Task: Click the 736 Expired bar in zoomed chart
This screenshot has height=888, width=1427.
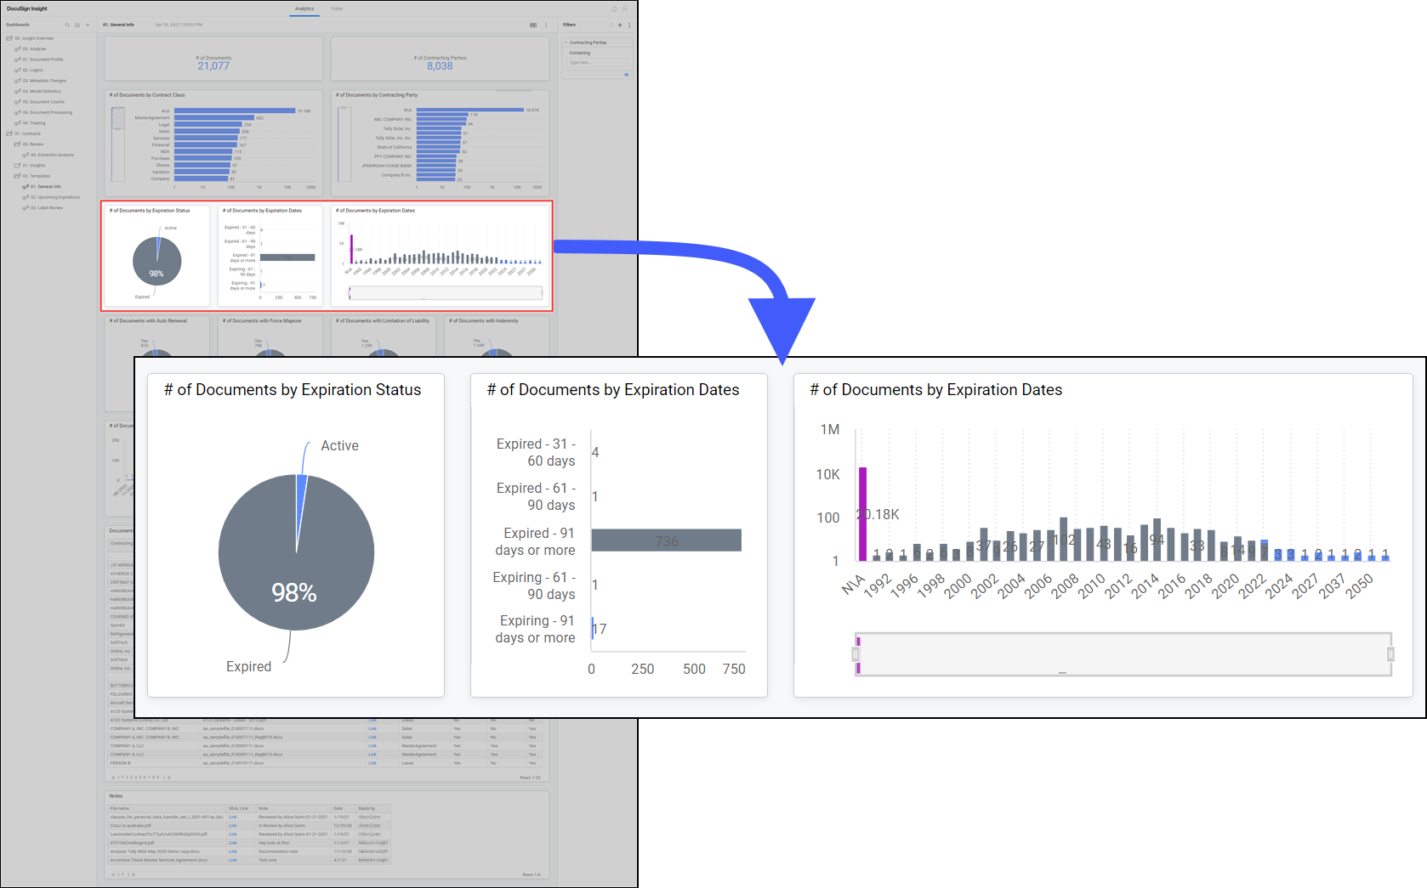Action: click(x=666, y=540)
